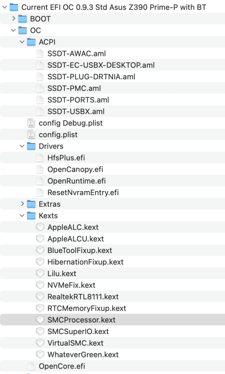The width and height of the screenshot is (225, 374).
Task: Collapse the OC folder
Action: 13,30
